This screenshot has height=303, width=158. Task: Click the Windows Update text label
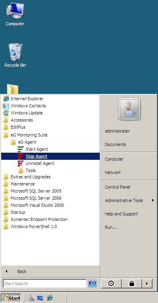point(27,113)
